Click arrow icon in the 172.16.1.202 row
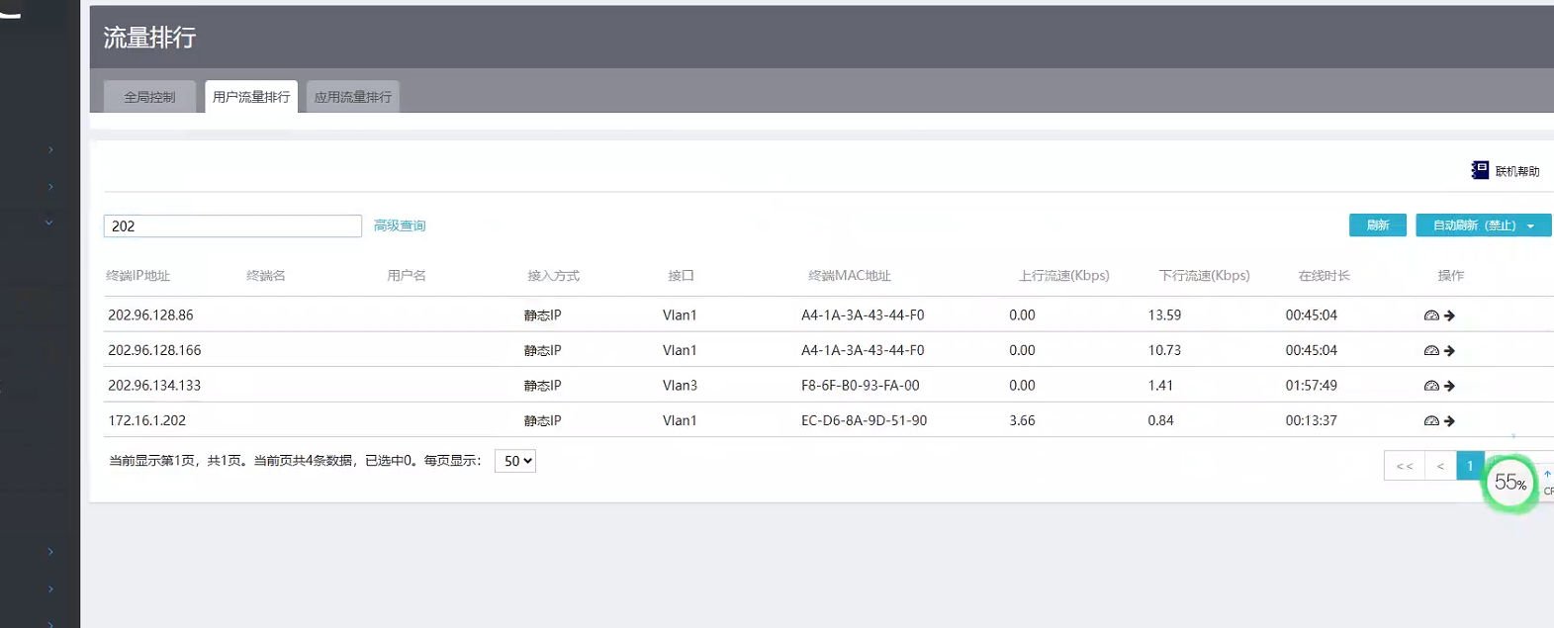The height and width of the screenshot is (628, 1554). coord(1449,421)
